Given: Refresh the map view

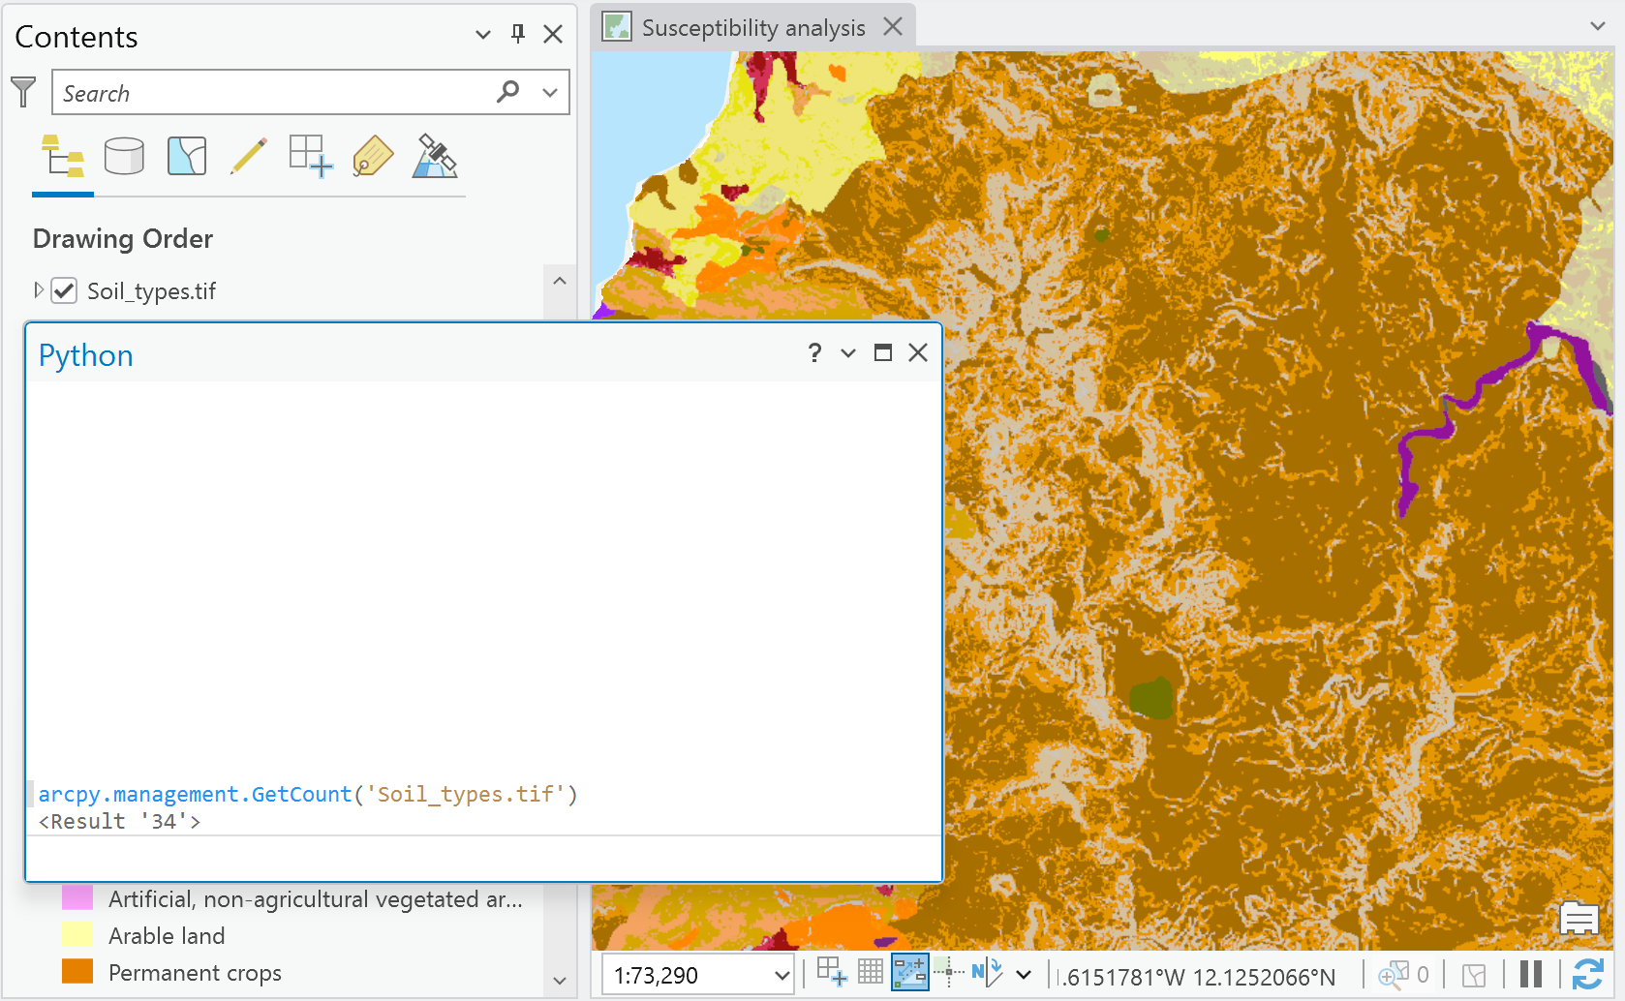Looking at the screenshot, I should coord(1587,974).
